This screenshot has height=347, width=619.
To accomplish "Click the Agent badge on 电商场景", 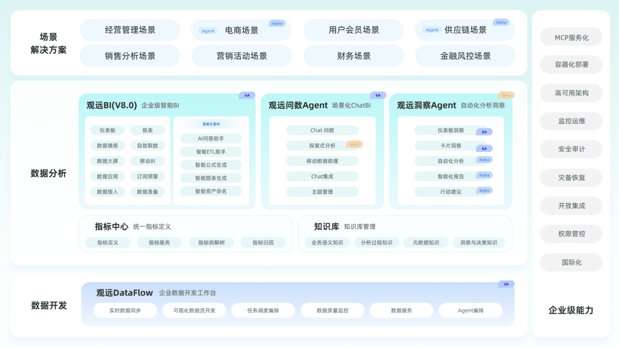I will click(208, 31).
